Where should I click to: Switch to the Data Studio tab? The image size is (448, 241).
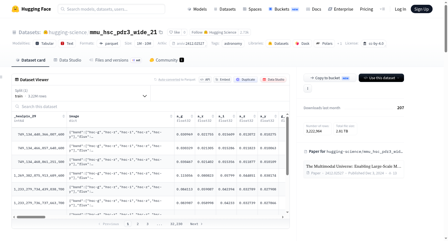pyautogui.click(x=67, y=60)
